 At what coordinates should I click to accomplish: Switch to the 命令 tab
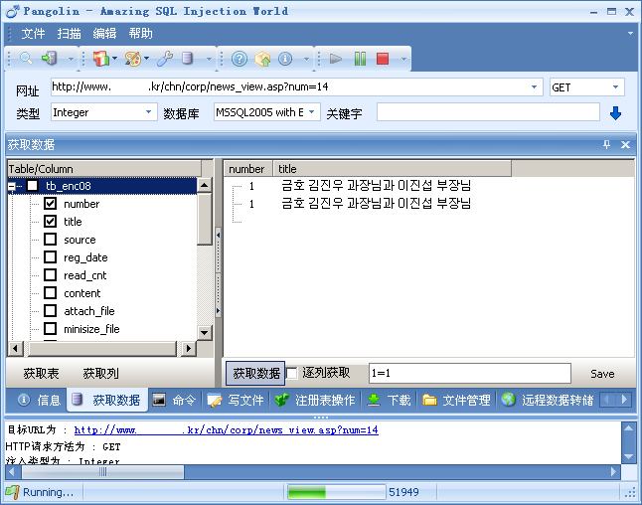[174, 400]
